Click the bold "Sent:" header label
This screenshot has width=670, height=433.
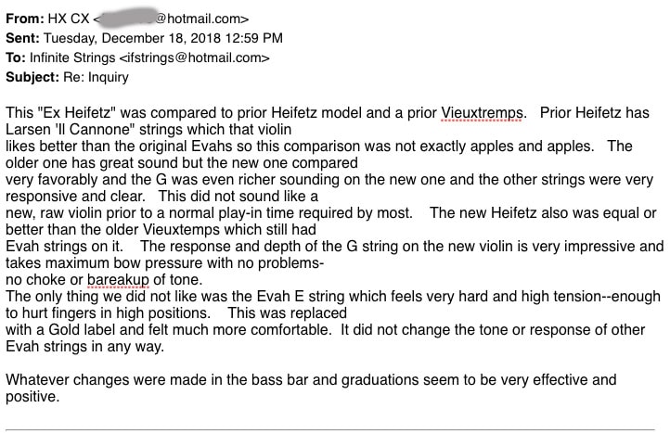pyautogui.click(x=24, y=38)
